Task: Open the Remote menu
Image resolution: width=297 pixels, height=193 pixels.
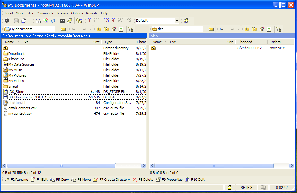Action: tap(92, 13)
